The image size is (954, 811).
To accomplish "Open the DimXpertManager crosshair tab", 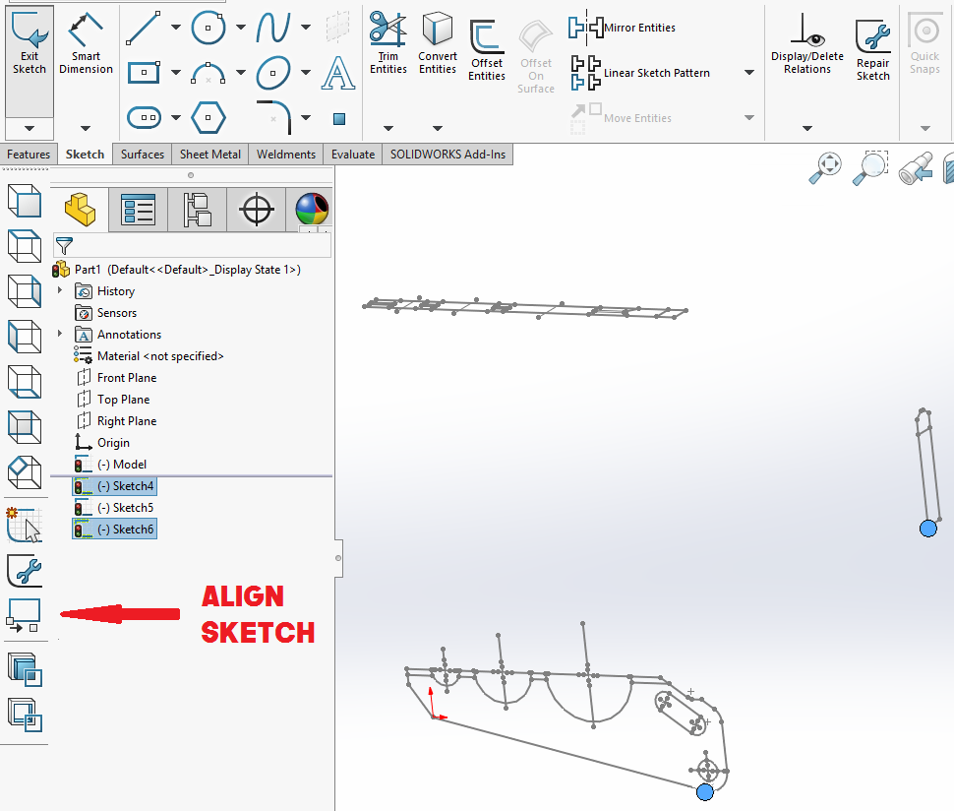I will coord(256,210).
